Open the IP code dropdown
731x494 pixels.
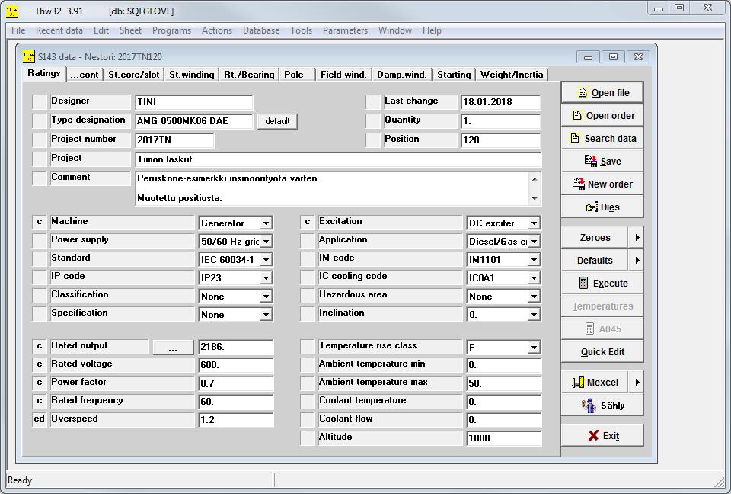pos(266,277)
